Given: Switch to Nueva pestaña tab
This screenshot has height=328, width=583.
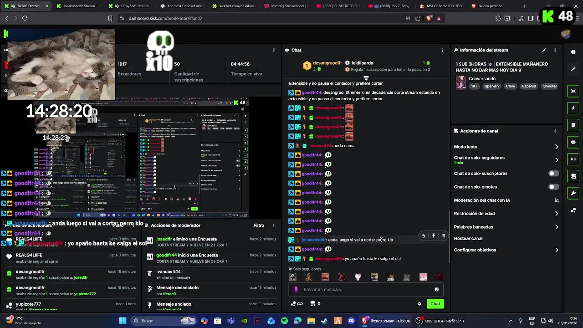Looking at the screenshot, I should pos(492,6).
